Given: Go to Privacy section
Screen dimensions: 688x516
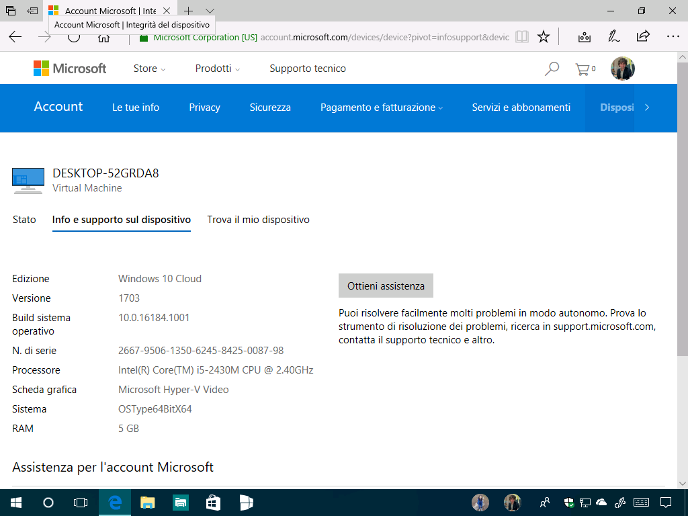Looking at the screenshot, I should coord(204,107).
